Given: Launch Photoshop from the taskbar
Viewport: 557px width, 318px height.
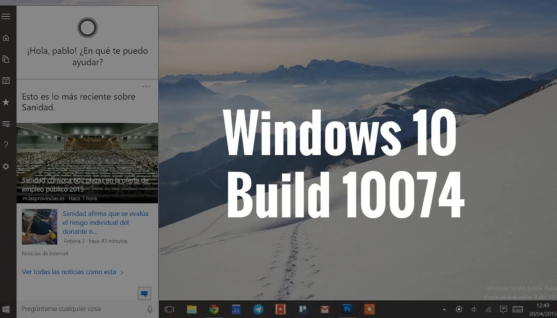Looking at the screenshot, I should (x=347, y=309).
